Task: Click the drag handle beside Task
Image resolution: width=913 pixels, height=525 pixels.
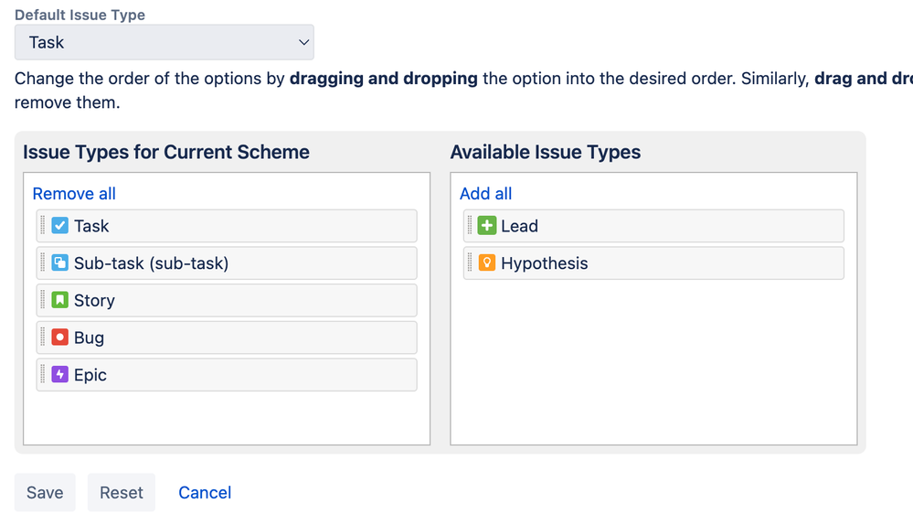Action: 43,226
